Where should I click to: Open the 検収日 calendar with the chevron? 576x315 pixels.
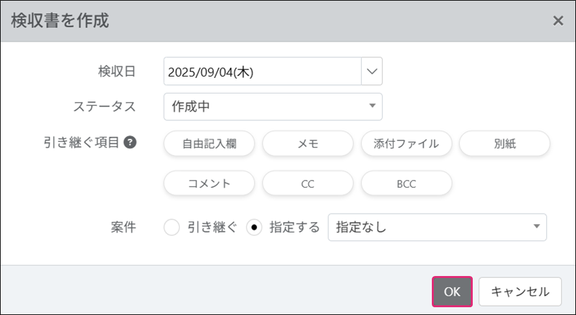[371, 71]
